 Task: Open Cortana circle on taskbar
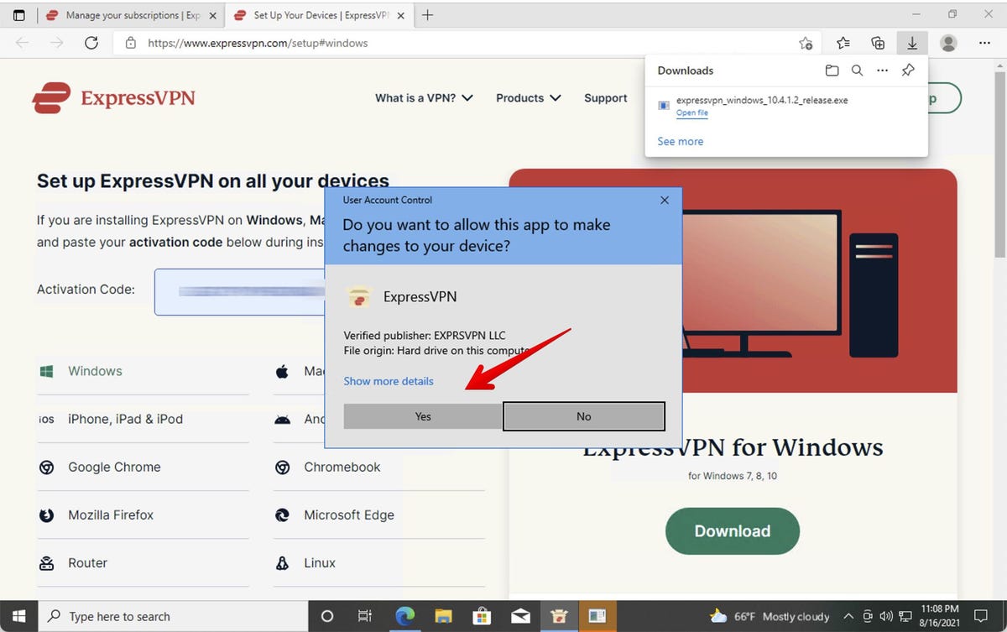327,616
